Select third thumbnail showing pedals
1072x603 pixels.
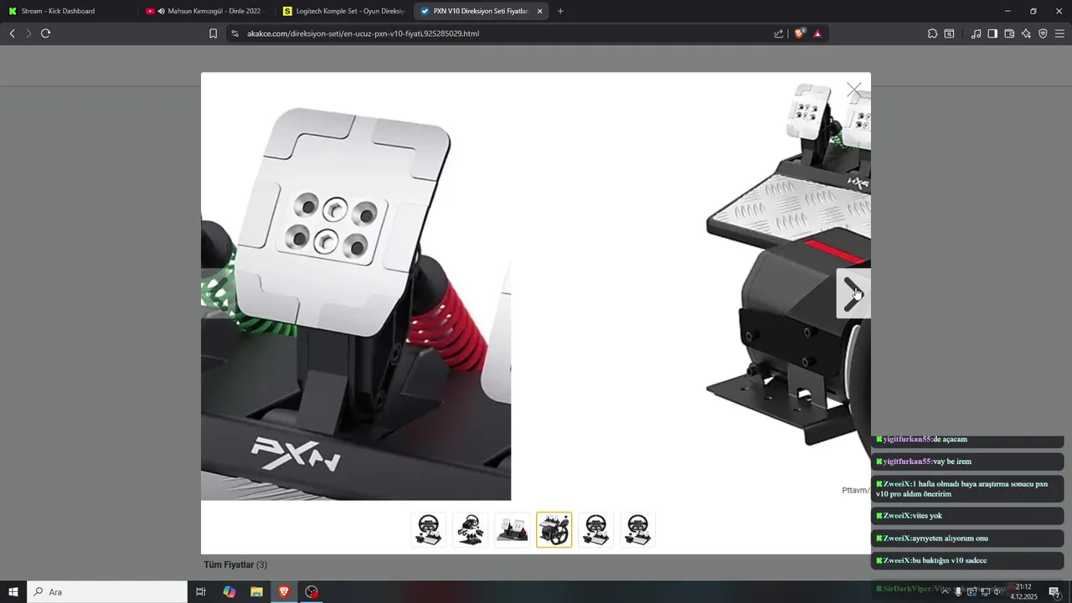click(512, 529)
